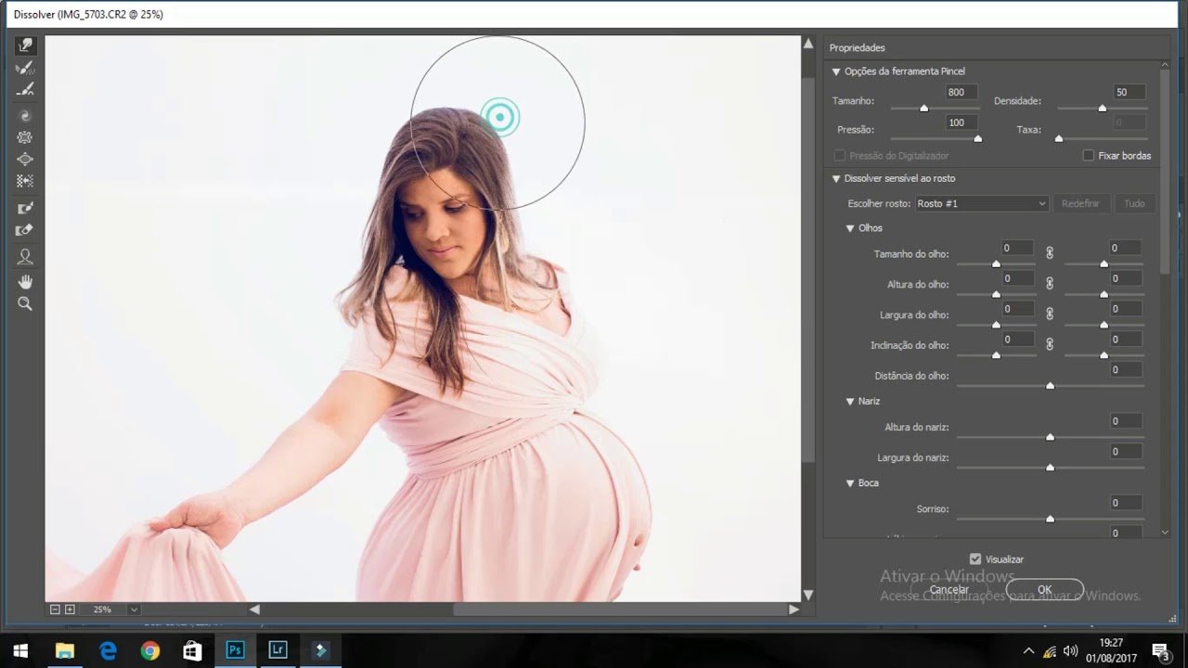
Task: Select the Hand tool
Action: pos(25,281)
